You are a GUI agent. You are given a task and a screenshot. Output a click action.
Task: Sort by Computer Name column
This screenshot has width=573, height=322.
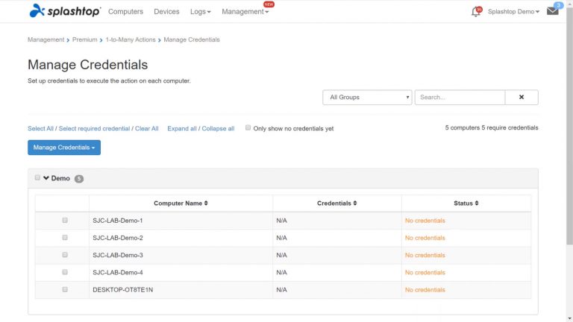[x=181, y=203]
